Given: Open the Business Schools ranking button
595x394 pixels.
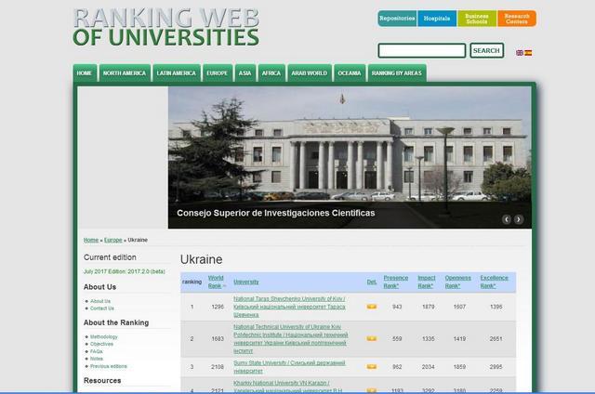Looking at the screenshot, I should tap(477, 19).
